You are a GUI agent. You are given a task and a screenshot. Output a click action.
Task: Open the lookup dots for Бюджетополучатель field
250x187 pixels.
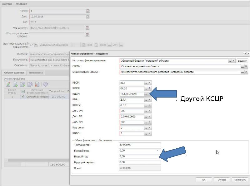(x=242, y=72)
